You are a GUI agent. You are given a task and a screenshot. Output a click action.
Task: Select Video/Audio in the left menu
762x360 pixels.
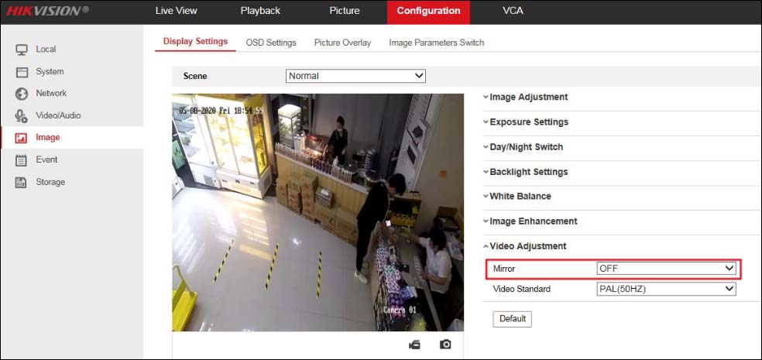58,115
